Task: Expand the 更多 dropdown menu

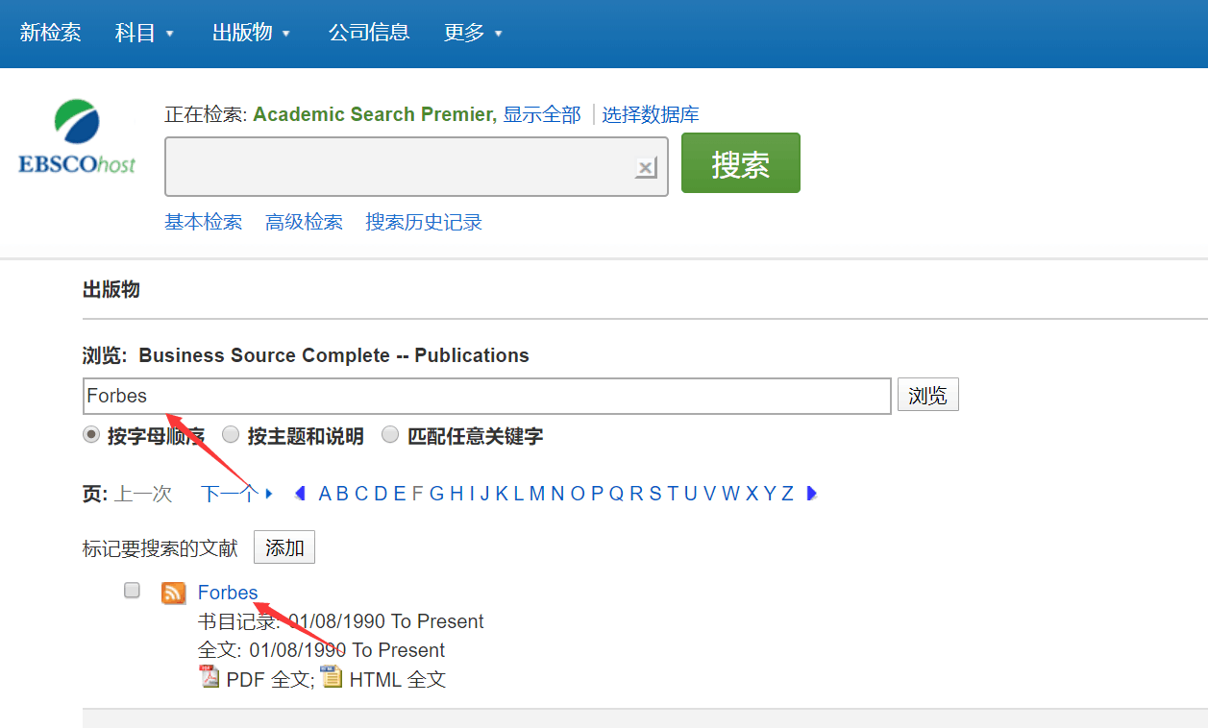Action: click(x=474, y=33)
